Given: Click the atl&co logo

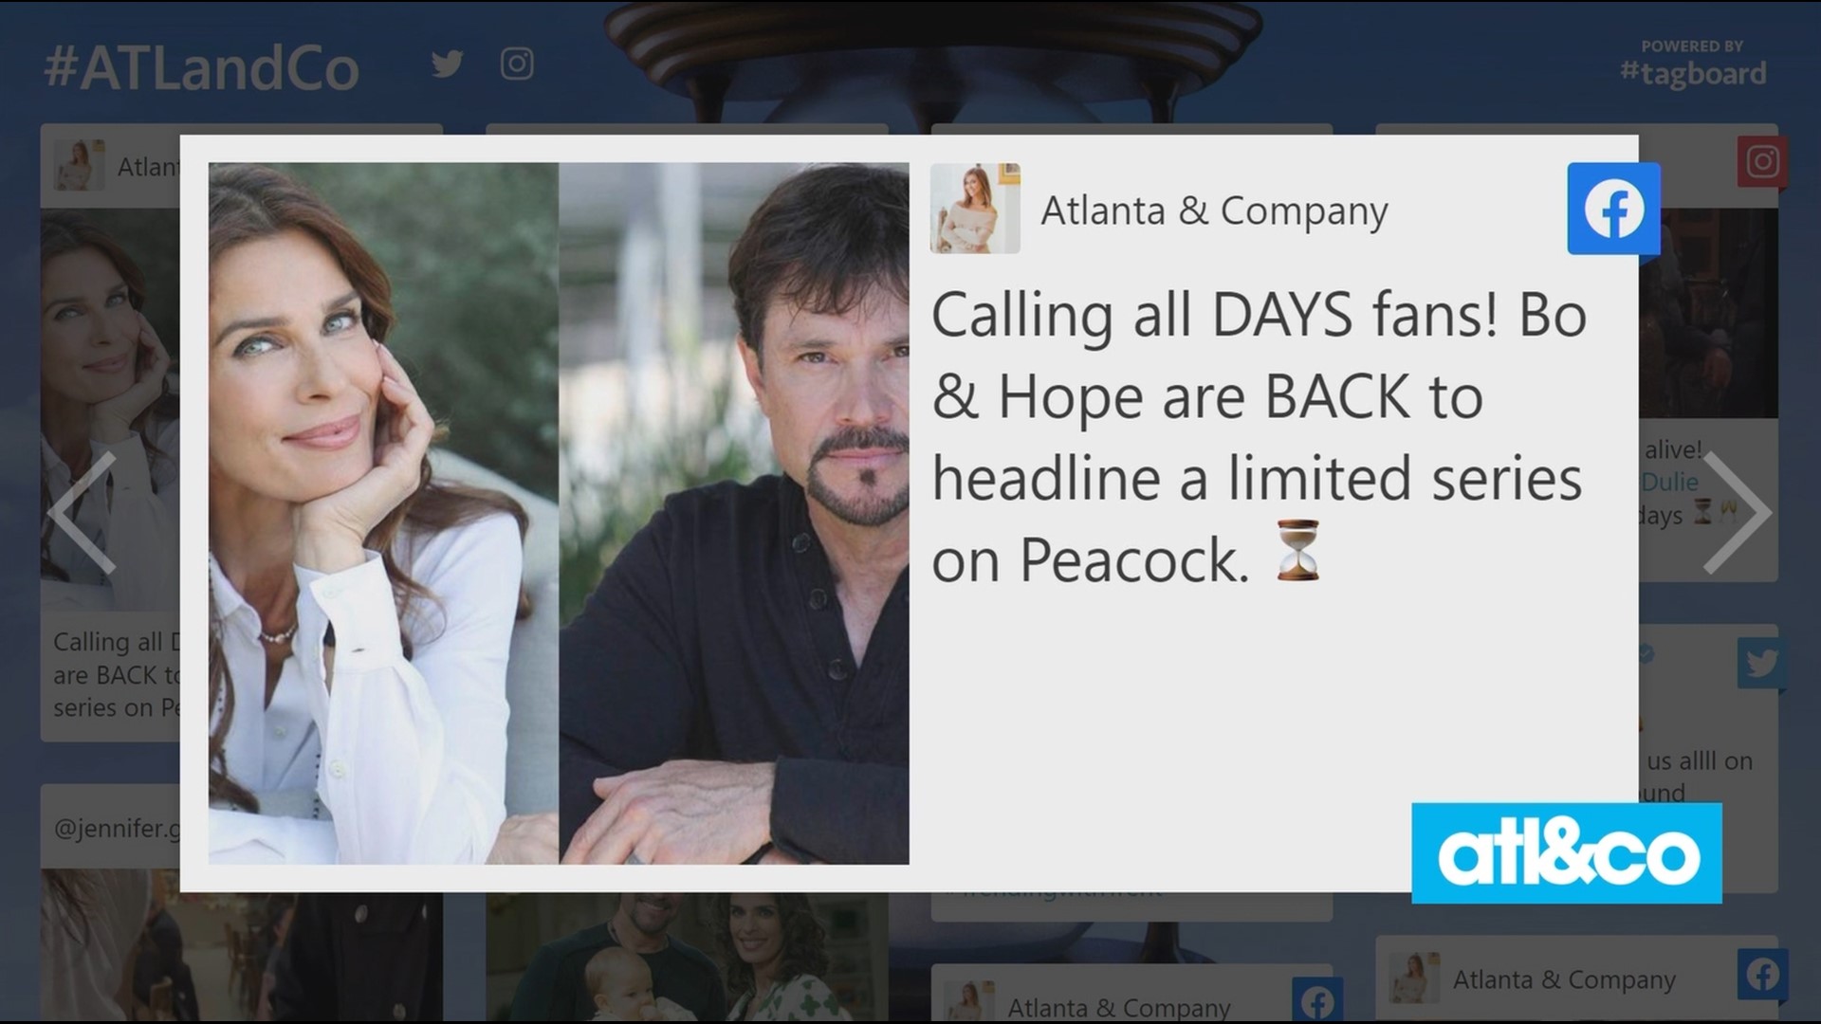Looking at the screenshot, I should (1567, 853).
